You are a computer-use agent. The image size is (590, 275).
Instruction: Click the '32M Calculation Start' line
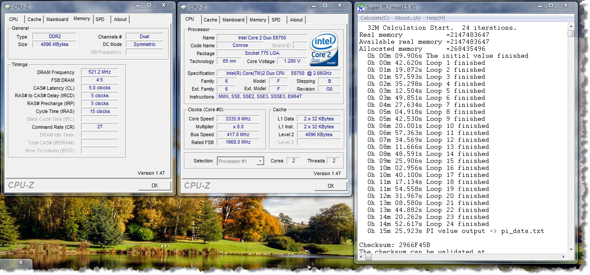(442, 28)
